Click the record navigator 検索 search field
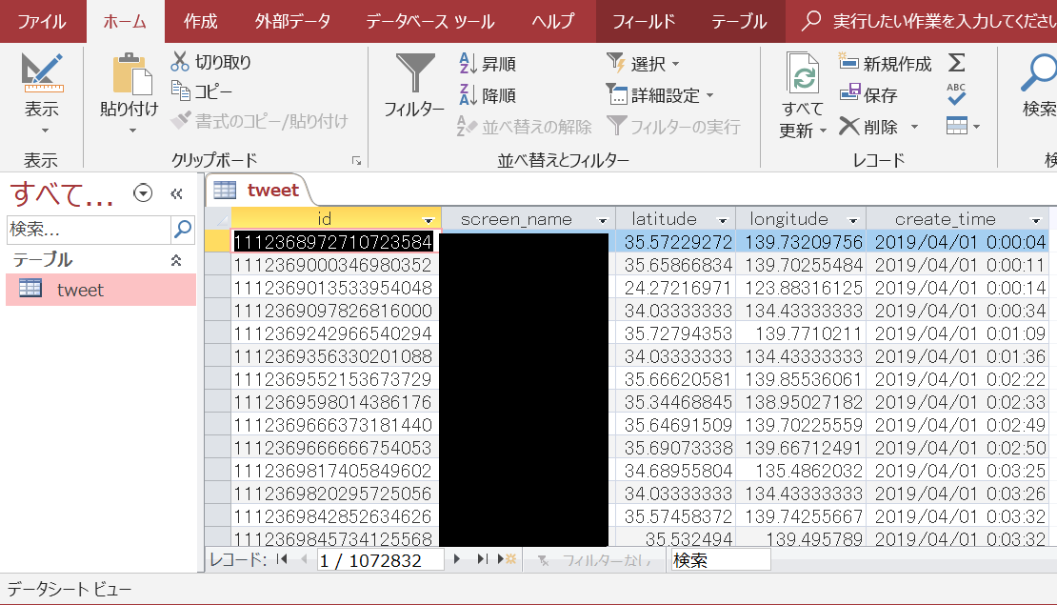This screenshot has height=605, width=1057. pyautogui.click(x=720, y=560)
